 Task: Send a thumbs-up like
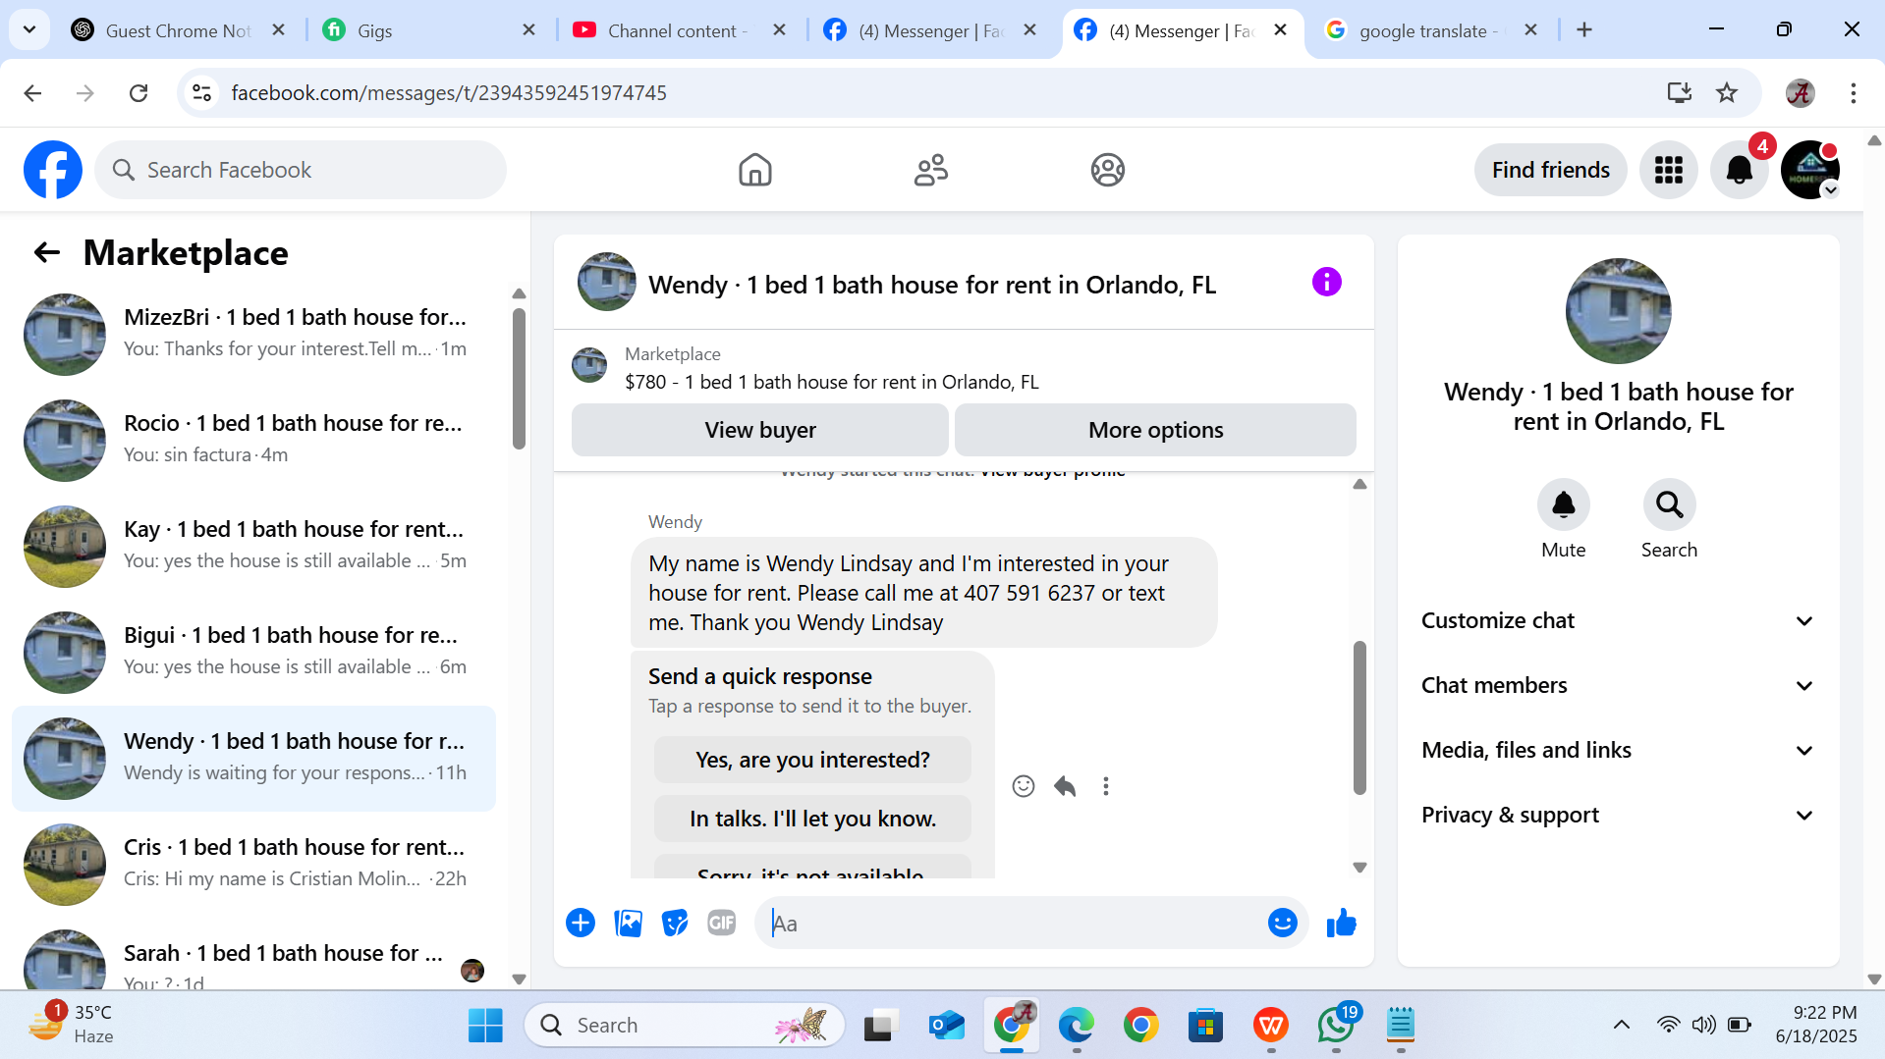pos(1341,923)
